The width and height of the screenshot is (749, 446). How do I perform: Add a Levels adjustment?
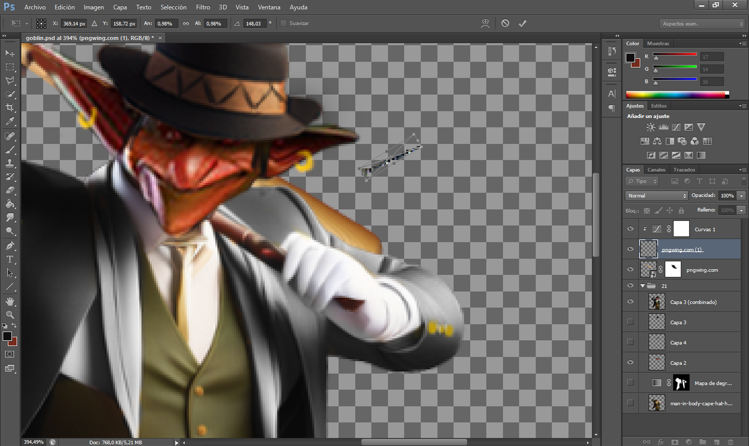[664, 127]
